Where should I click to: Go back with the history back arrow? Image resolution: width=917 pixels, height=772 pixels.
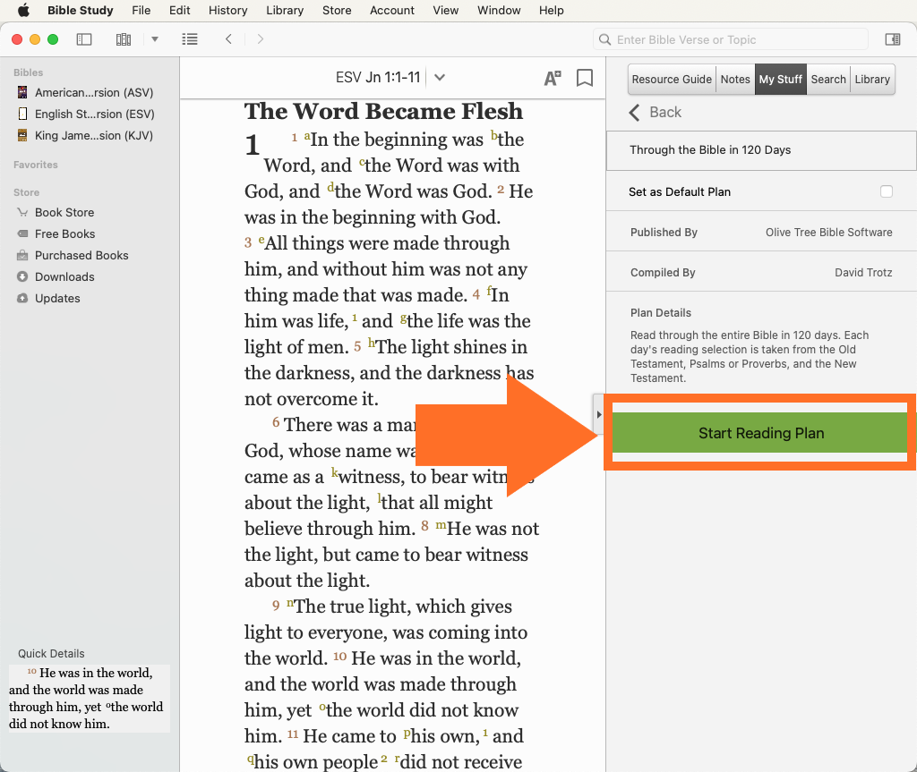[229, 39]
